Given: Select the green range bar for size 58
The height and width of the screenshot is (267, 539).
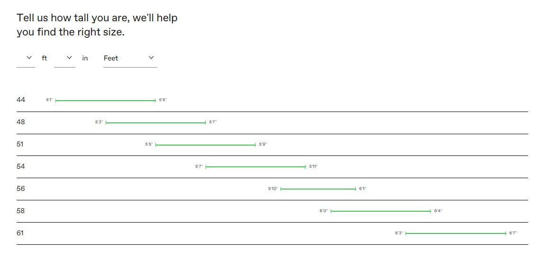Looking at the screenshot, I should [x=380, y=211].
